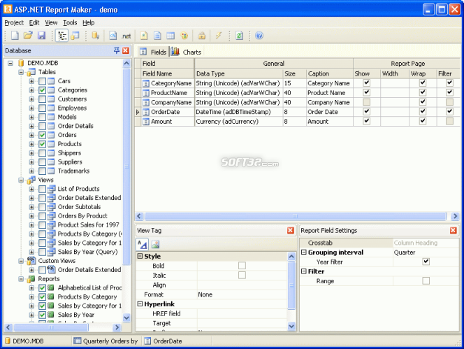Screen dimensions: 464x349
Task: Click scroll down arrow in Database tree
Action: (126, 318)
